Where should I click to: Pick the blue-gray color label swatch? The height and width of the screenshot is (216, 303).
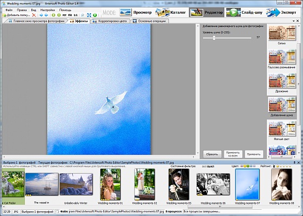coord(251,166)
